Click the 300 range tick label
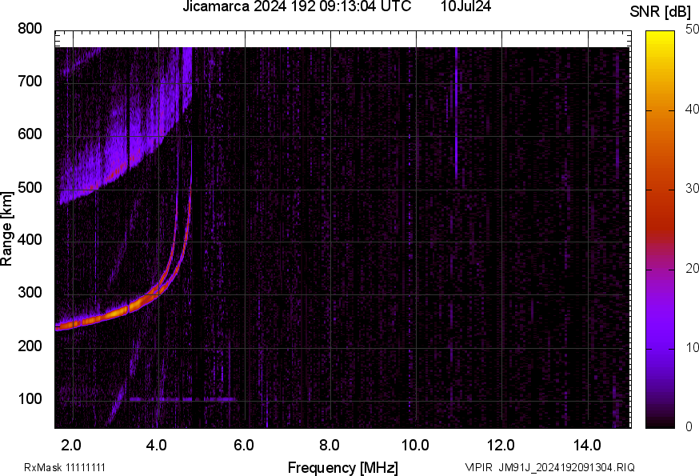Viewport: 699px width, 476px height. pos(30,294)
